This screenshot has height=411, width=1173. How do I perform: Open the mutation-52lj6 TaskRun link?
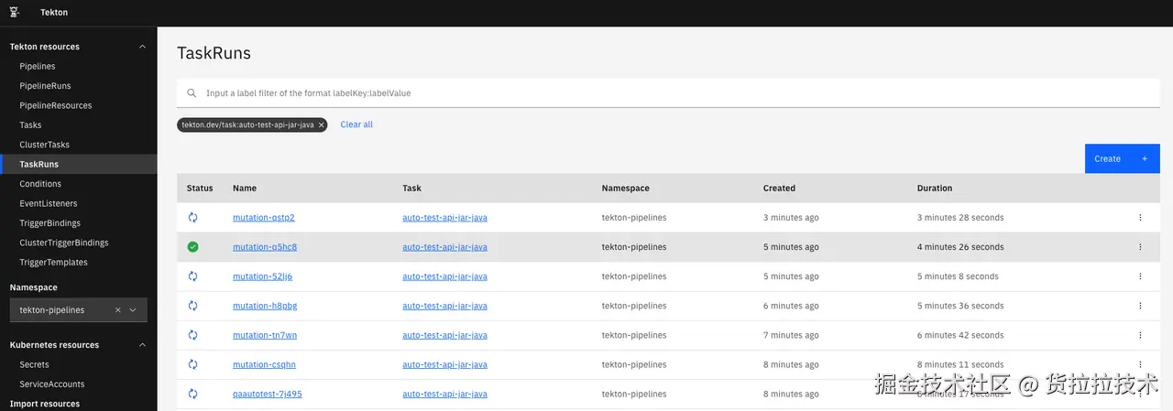pos(263,276)
